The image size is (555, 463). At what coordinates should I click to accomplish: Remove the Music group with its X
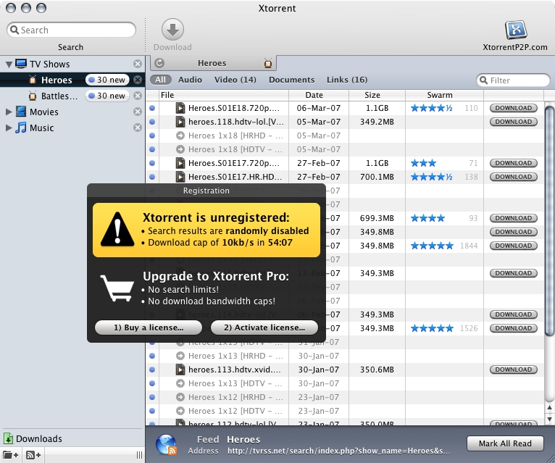tap(138, 128)
